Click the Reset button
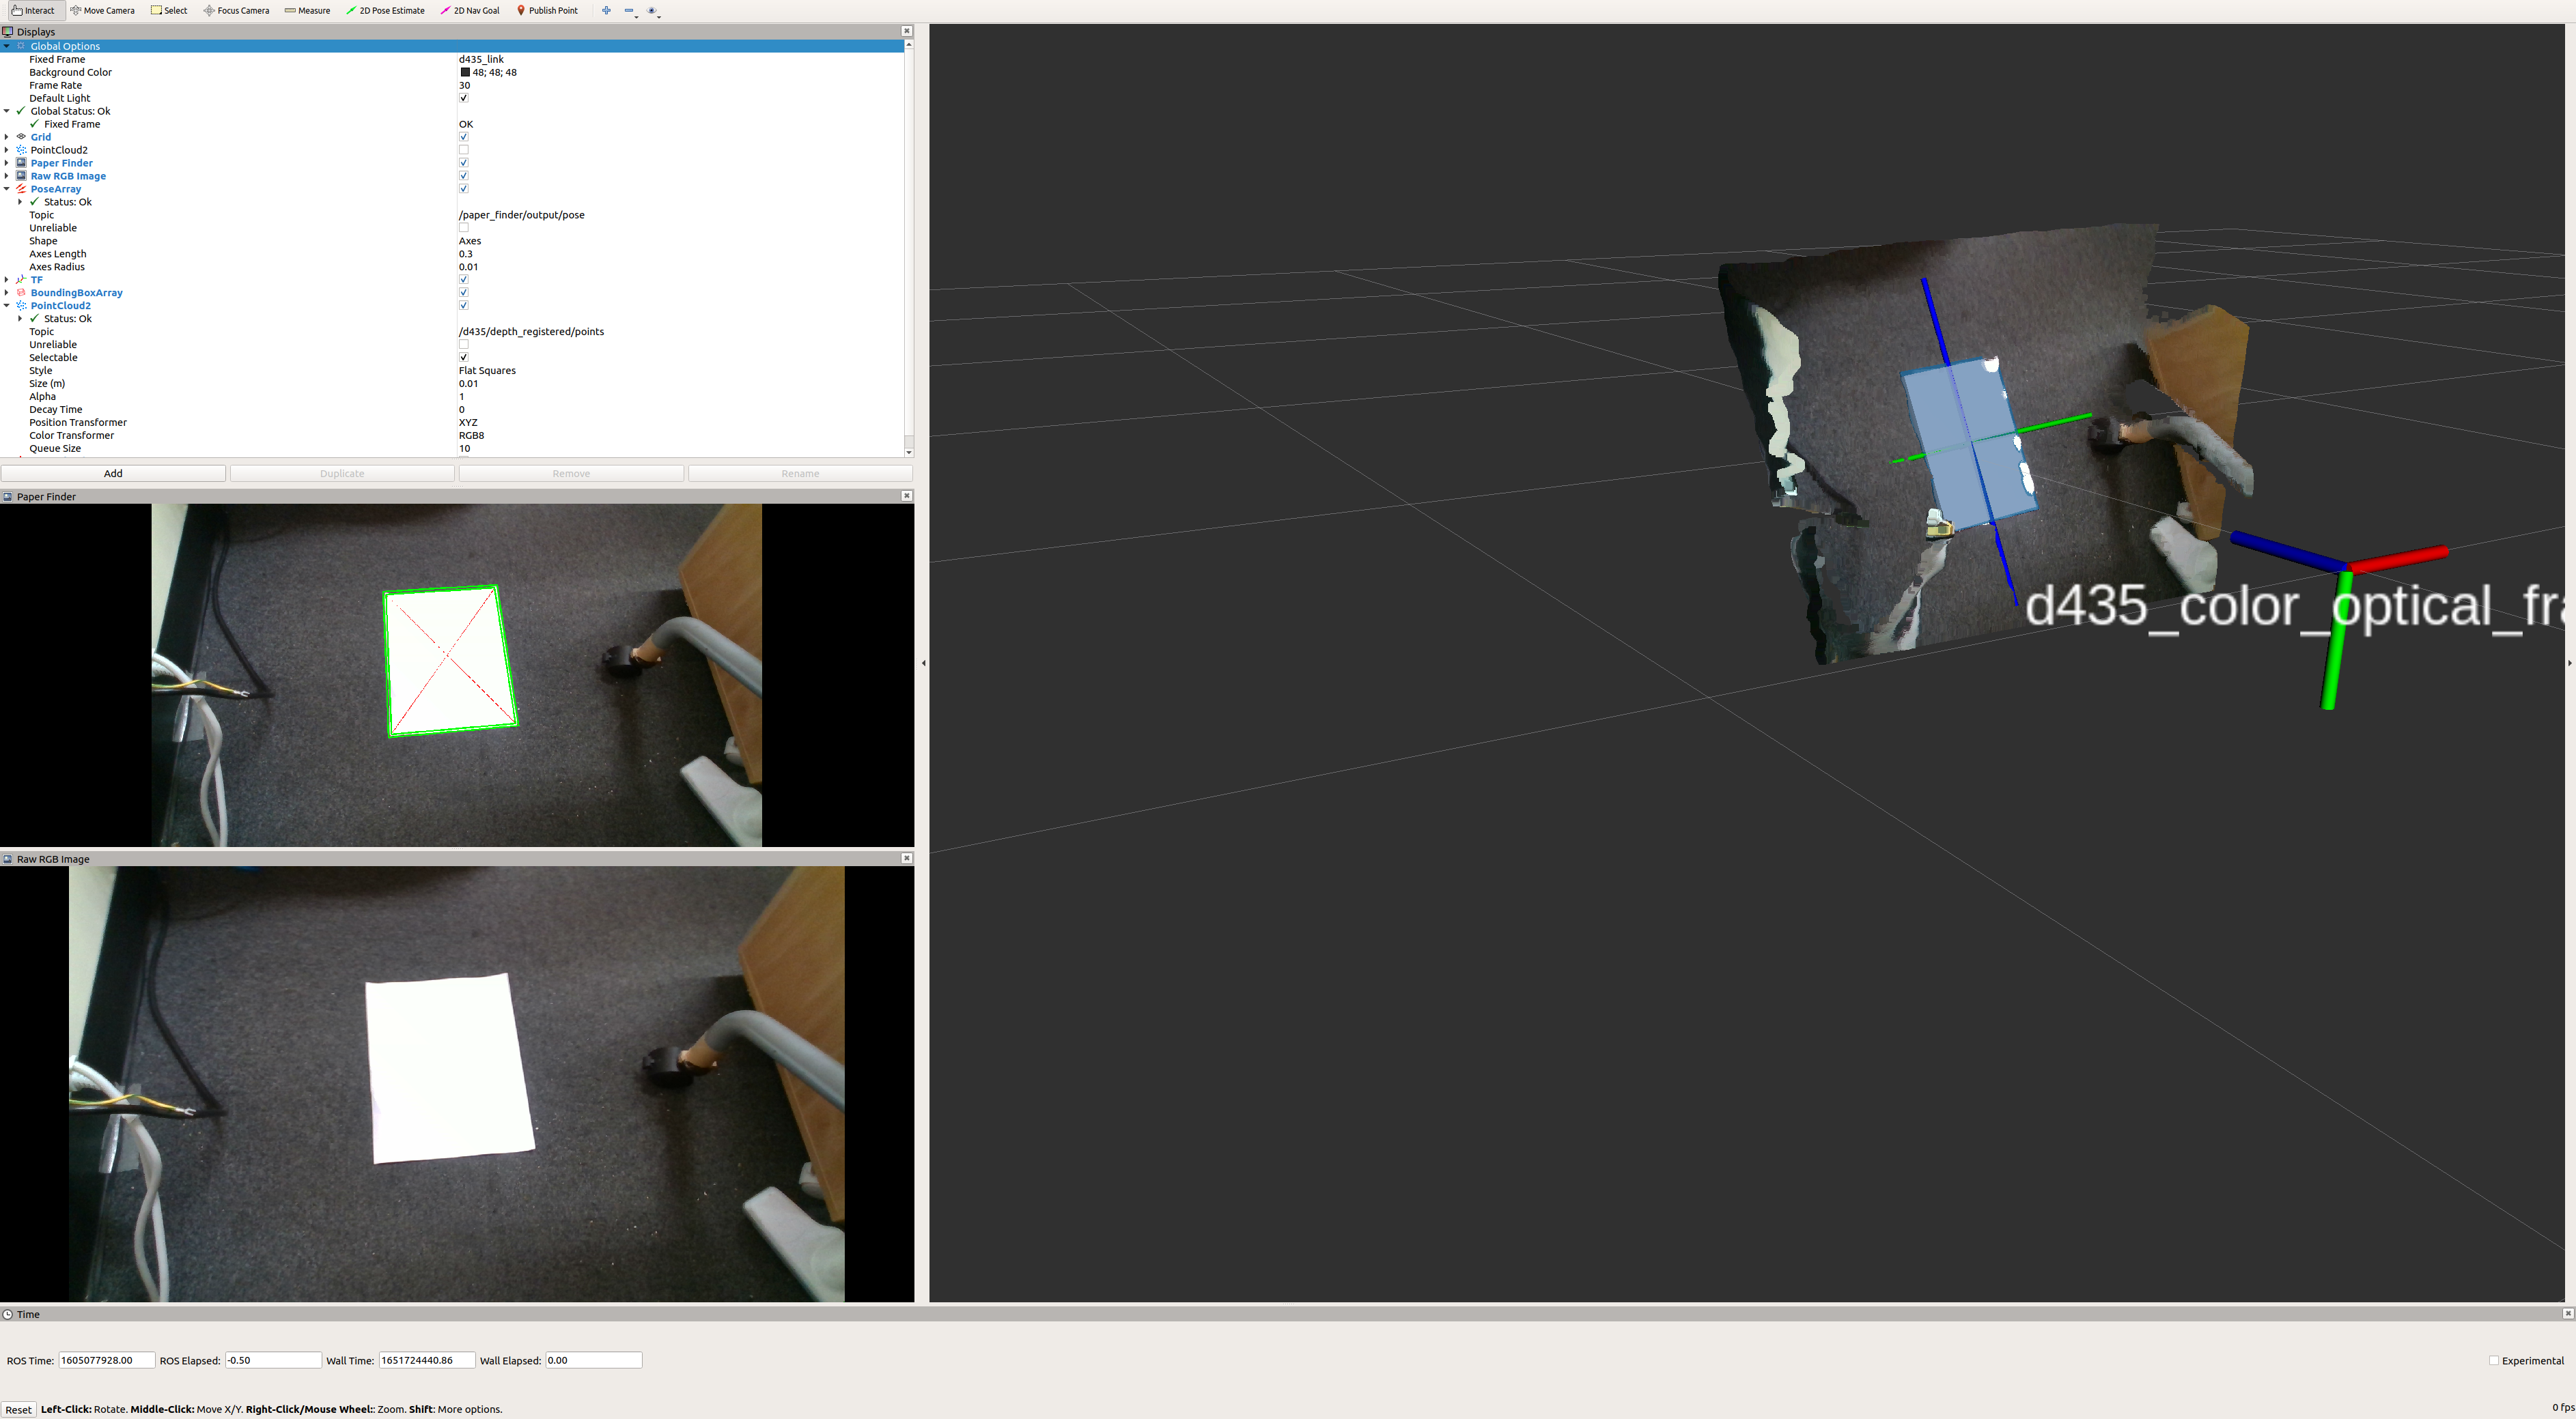Viewport: 2576px width, 1419px height. pyautogui.click(x=18, y=1409)
